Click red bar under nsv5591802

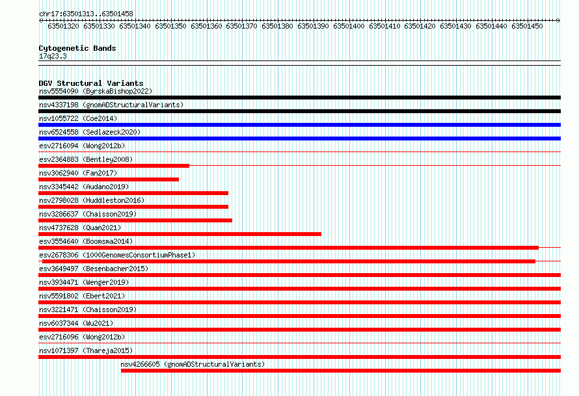pyautogui.click(x=299, y=302)
